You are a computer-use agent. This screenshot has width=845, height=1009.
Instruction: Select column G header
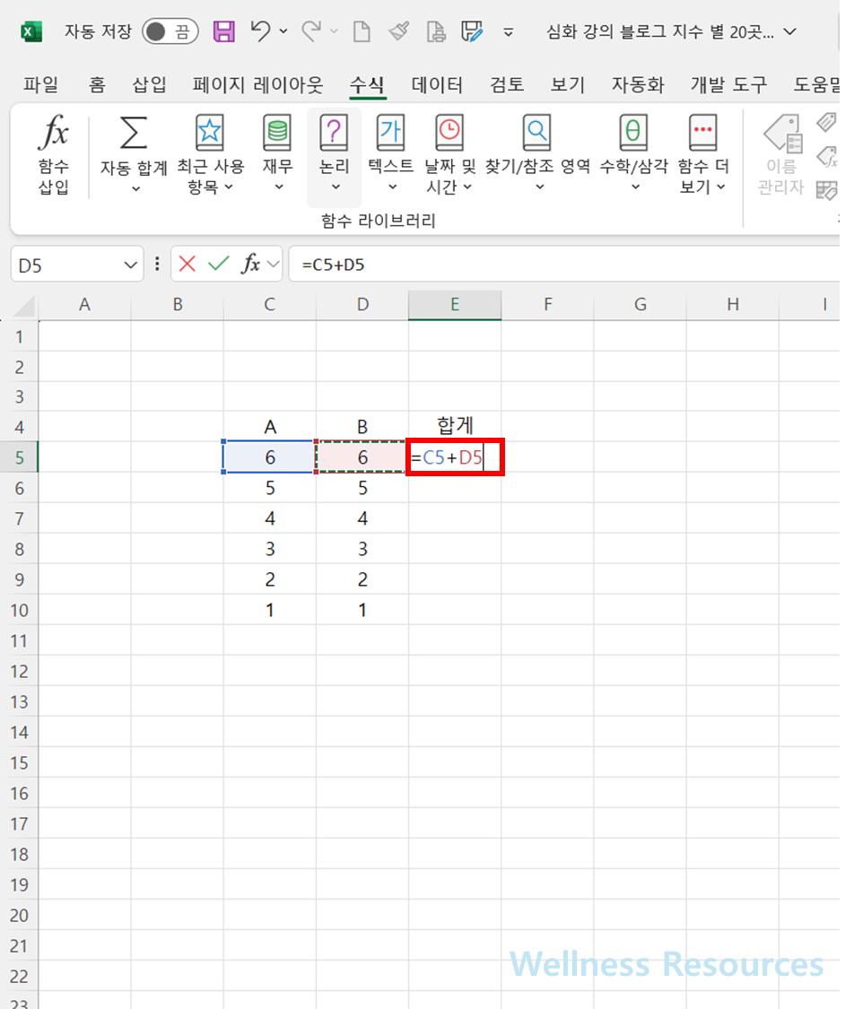640,304
